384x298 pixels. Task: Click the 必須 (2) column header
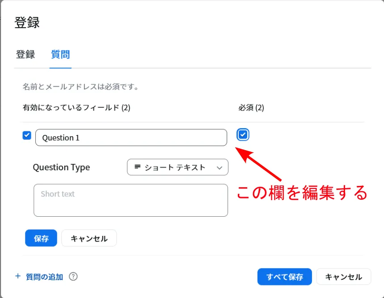click(251, 108)
